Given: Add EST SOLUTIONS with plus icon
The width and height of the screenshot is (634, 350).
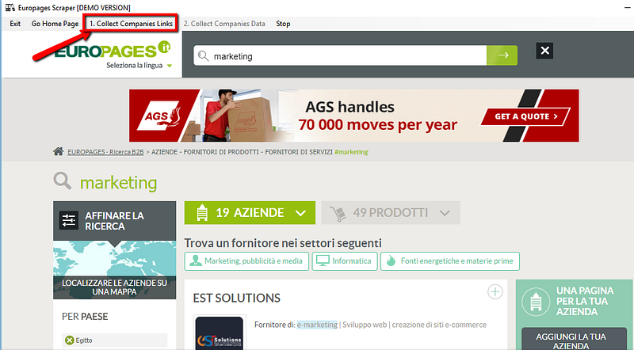Looking at the screenshot, I should (495, 292).
